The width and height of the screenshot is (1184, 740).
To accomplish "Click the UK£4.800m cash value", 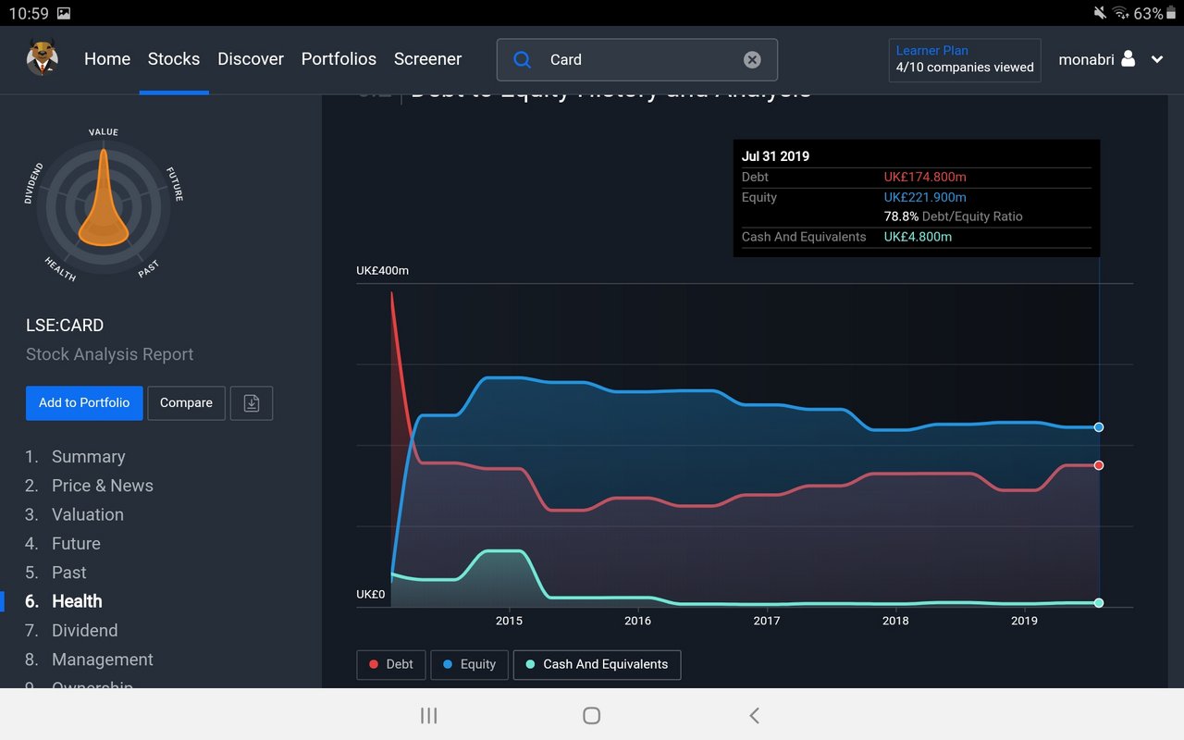I will pyautogui.click(x=918, y=237).
